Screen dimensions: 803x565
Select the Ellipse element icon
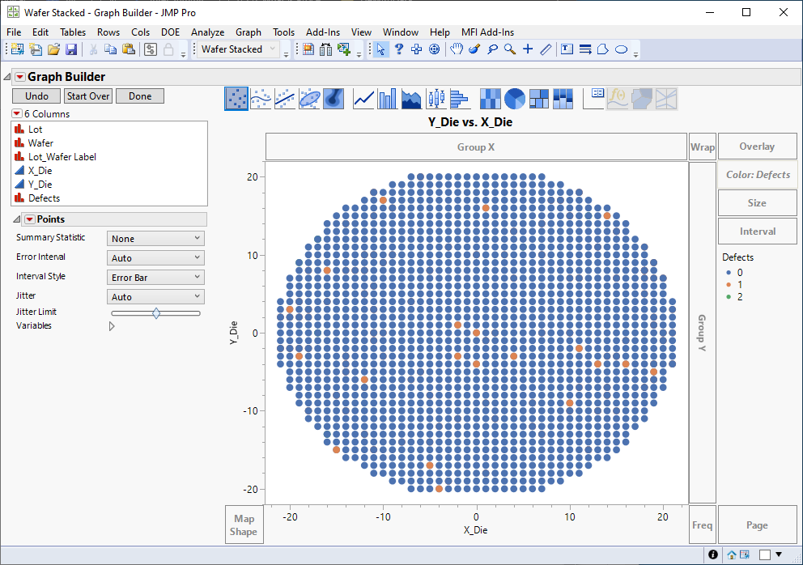pos(309,99)
